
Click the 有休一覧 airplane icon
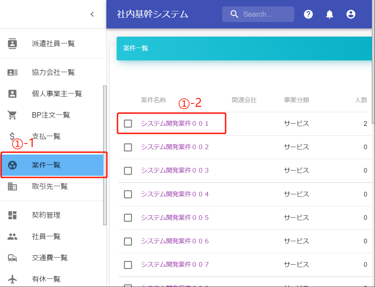(12, 279)
